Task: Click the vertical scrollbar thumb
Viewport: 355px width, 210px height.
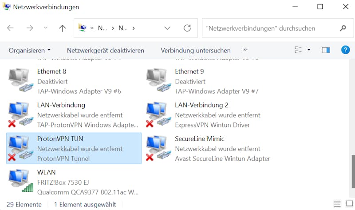Action: 353,171
